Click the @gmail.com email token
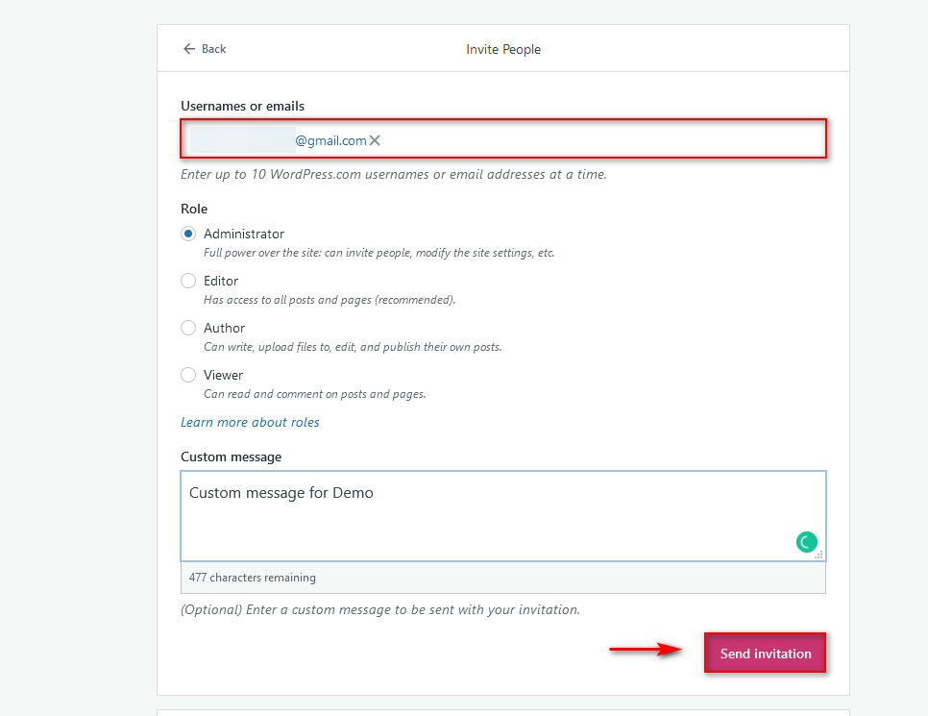 point(279,140)
